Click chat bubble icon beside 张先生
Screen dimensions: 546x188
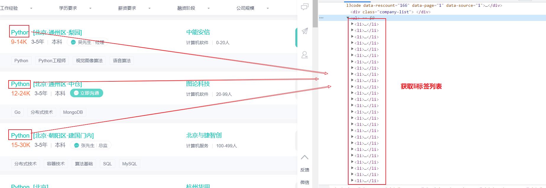tap(77, 145)
